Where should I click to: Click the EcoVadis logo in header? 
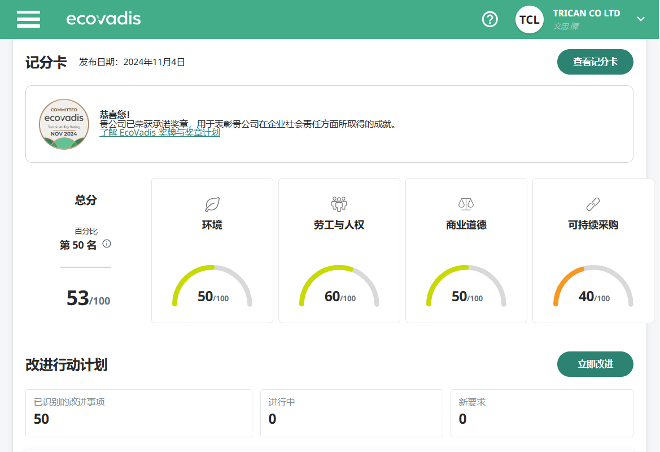pos(103,19)
